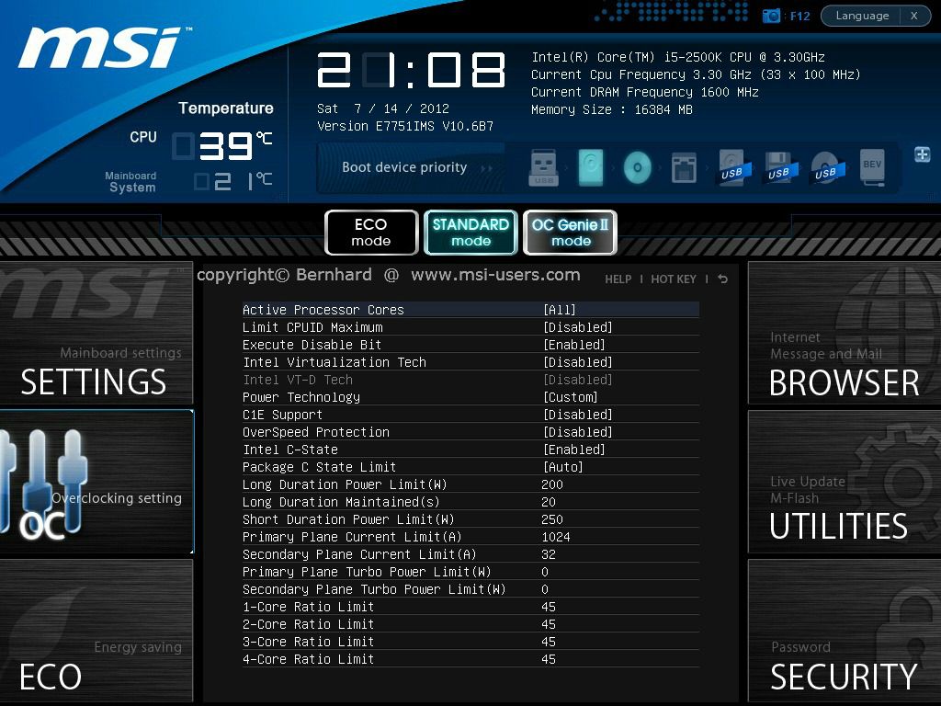Select the OC Genie II mode tab
The image size is (941, 706).
pyautogui.click(x=570, y=232)
